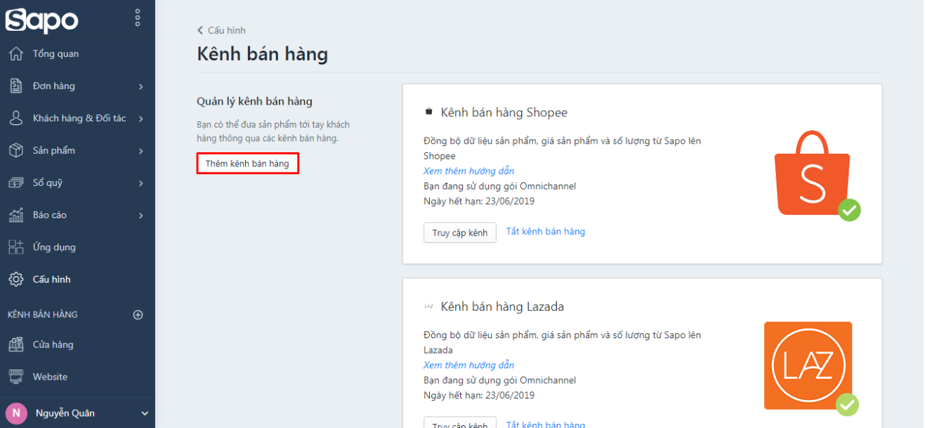Open the three-dot menu beside Sapo logo

pyautogui.click(x=138, y=18)
